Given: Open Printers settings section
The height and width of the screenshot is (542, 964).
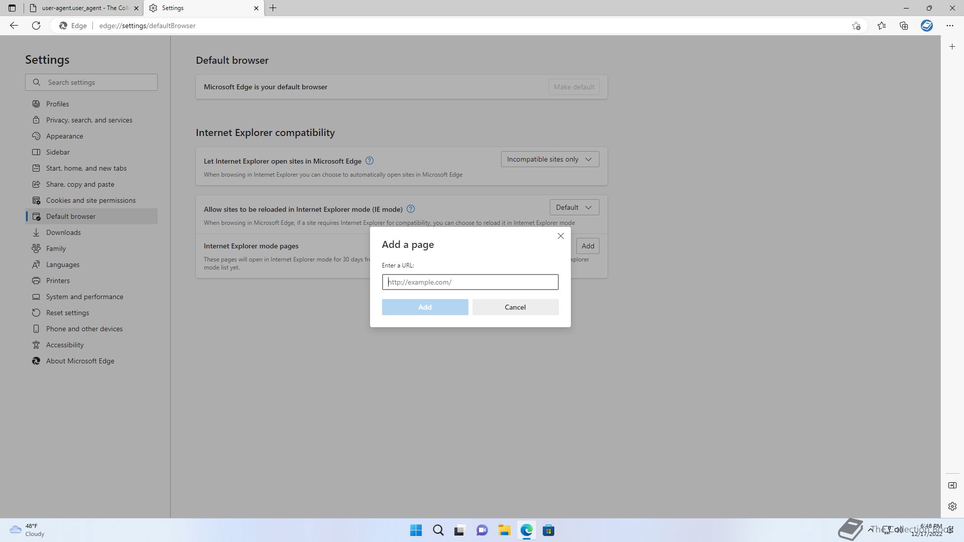Looking at the screenshot, I should 91,281.
